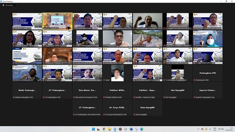Screen dimensions: 235x132
Task: Select the Pusbangkom JPW participant tile
Action: (x=208, y=73)
